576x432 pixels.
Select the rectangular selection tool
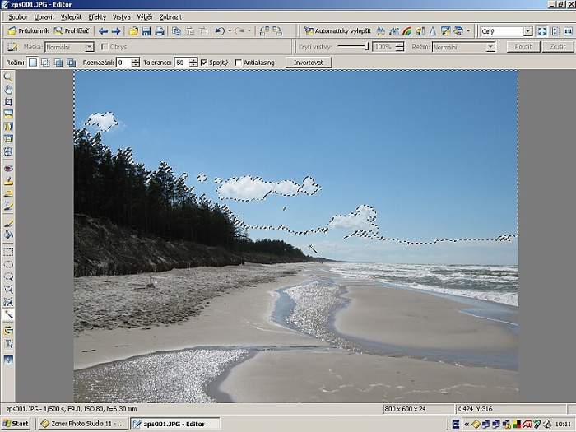8,252
